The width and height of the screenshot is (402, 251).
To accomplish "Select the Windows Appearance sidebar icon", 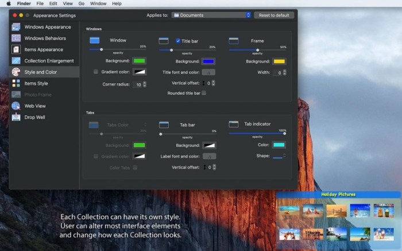I will coord(16,27).
